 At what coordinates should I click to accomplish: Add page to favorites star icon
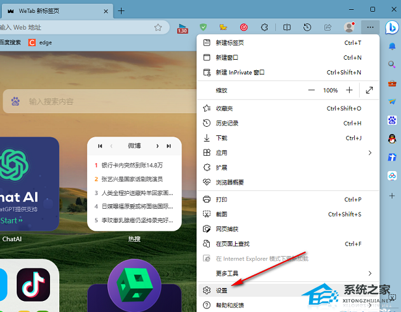[158, 27]
